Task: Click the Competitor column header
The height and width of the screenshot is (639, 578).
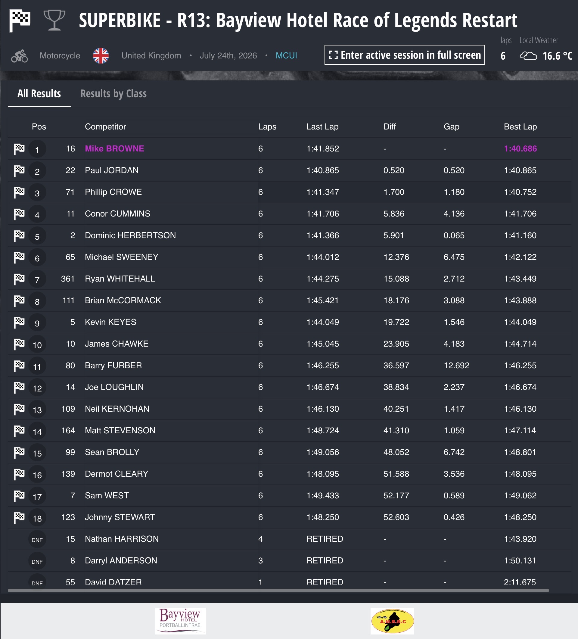Action: pos(105,127)
